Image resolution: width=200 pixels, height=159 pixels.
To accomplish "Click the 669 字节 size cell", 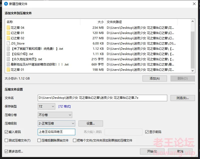I will coord(97,64).
